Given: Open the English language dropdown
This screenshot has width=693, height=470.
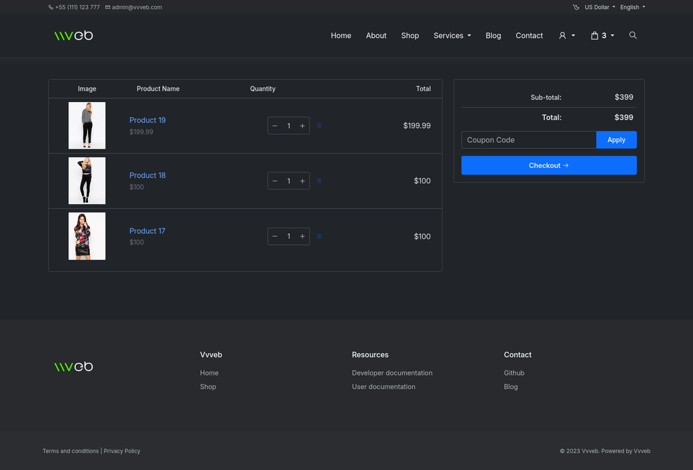Looking at the screenshot, I should tap(633, 7).
